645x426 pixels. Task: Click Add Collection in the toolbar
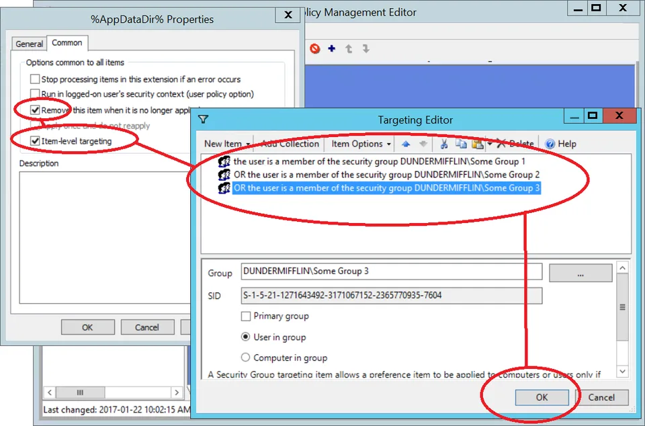coord(290,144)
